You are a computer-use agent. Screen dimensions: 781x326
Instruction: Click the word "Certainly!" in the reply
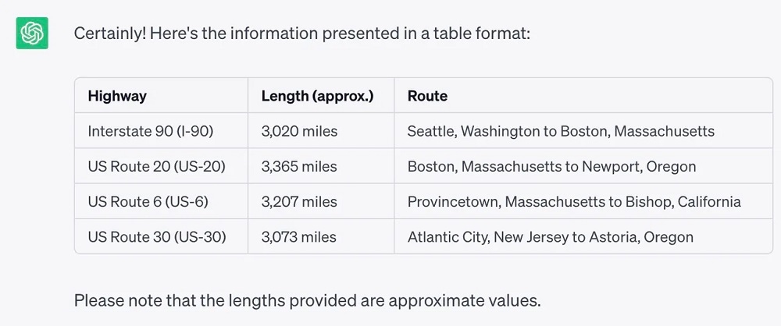coord(108,34)
